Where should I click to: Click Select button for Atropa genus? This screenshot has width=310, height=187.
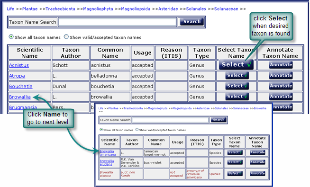237,75
